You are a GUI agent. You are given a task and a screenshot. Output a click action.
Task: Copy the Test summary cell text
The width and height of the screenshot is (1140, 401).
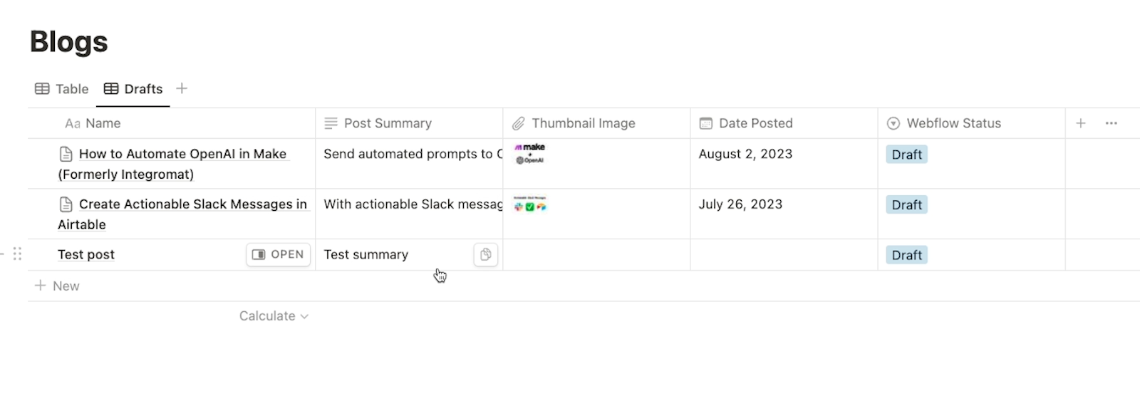(485, 254)
